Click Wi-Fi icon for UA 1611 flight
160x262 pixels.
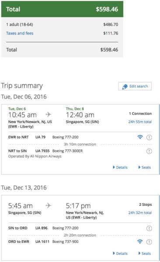(140, 241)
